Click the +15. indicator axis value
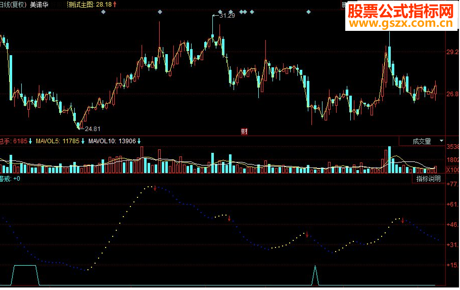Viewport: 460px width, 290px height. [x=452, y=265]
